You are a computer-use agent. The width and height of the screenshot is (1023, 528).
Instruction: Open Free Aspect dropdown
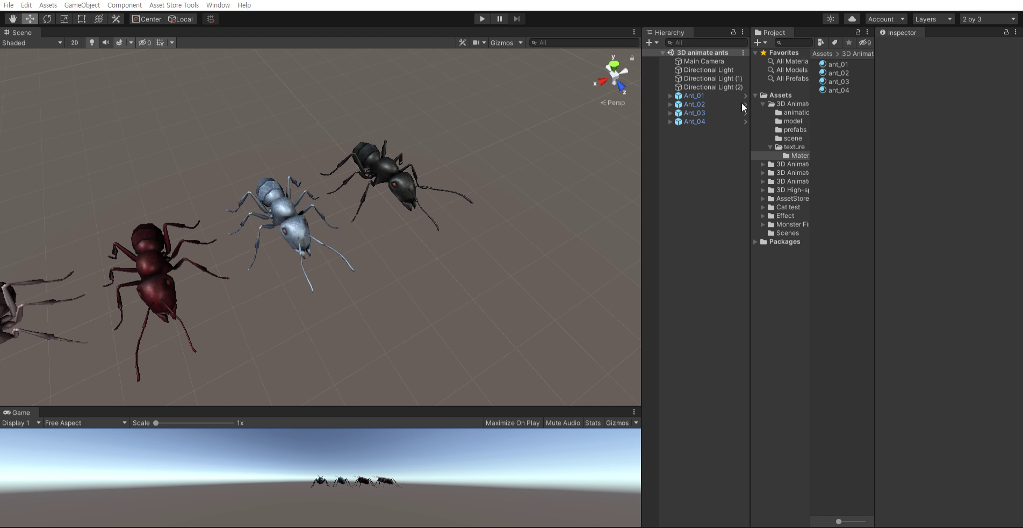click(86, 423)
